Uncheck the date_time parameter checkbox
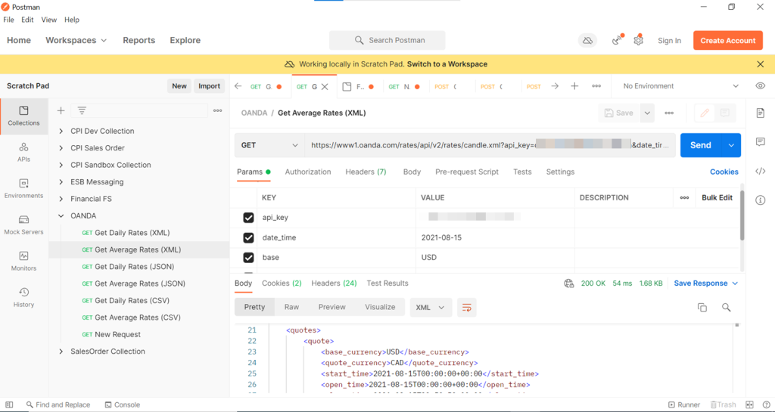Image resolution: width=775 pixels, height=412 pixels. coord(248,238)
